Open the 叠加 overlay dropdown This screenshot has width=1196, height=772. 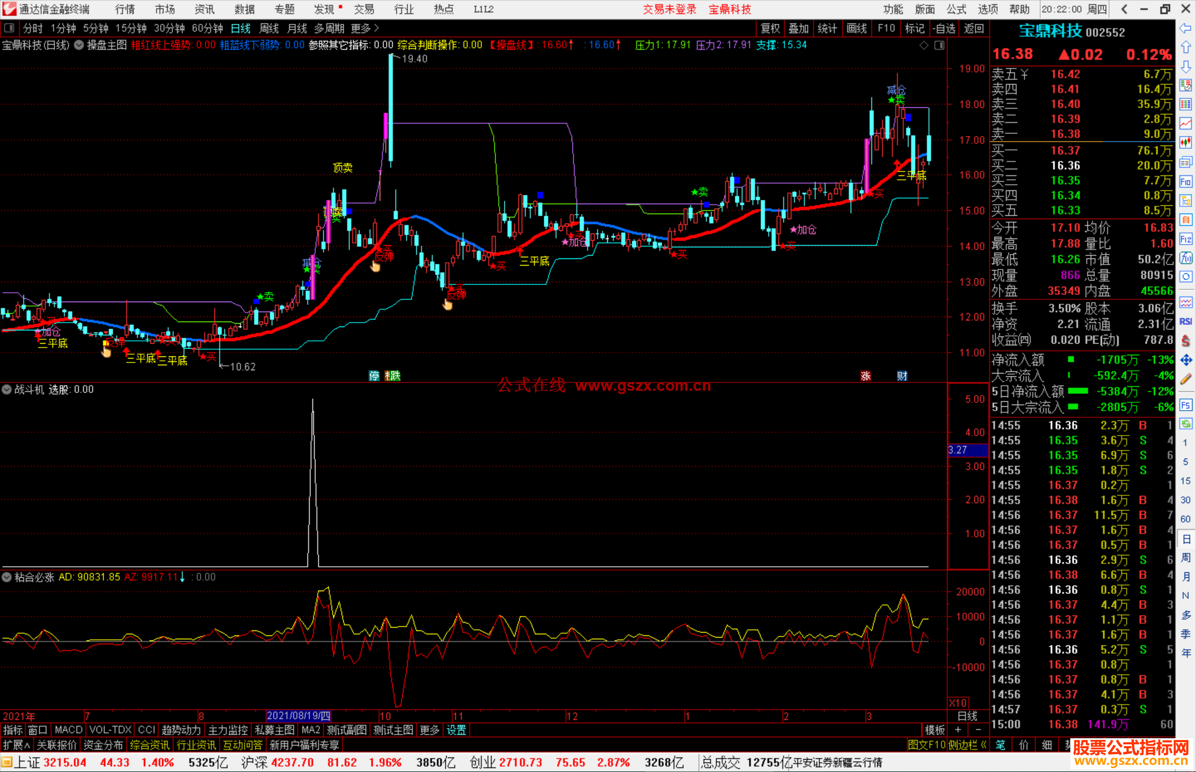point(798,28)
